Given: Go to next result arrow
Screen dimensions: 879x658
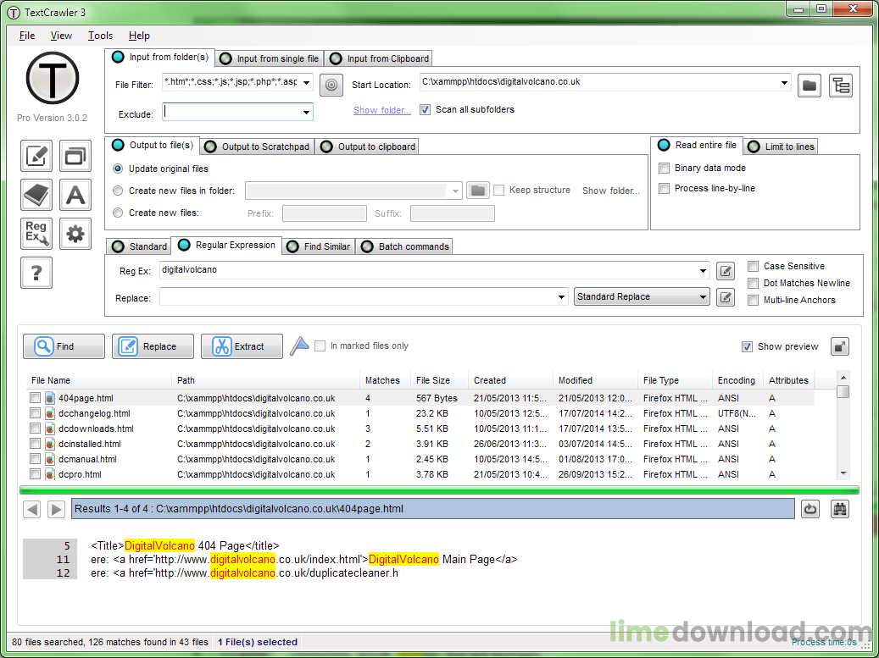Looking at the screenshot, I should (55, 509).
